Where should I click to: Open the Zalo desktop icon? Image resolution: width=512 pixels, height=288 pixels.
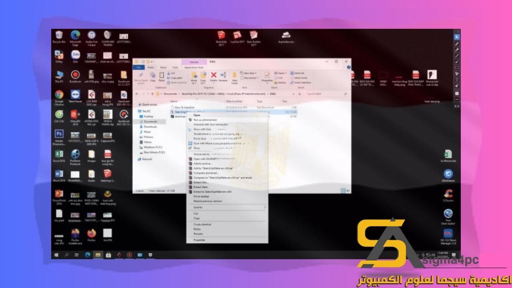click(75, 57)
